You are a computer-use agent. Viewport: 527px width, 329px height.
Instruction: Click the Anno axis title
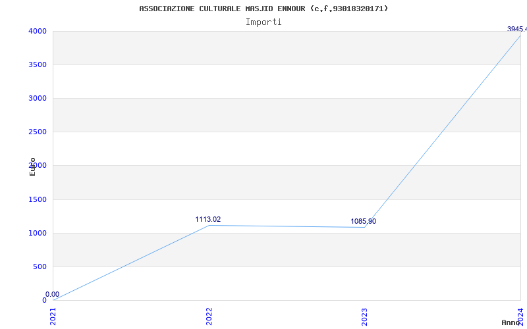511,322
